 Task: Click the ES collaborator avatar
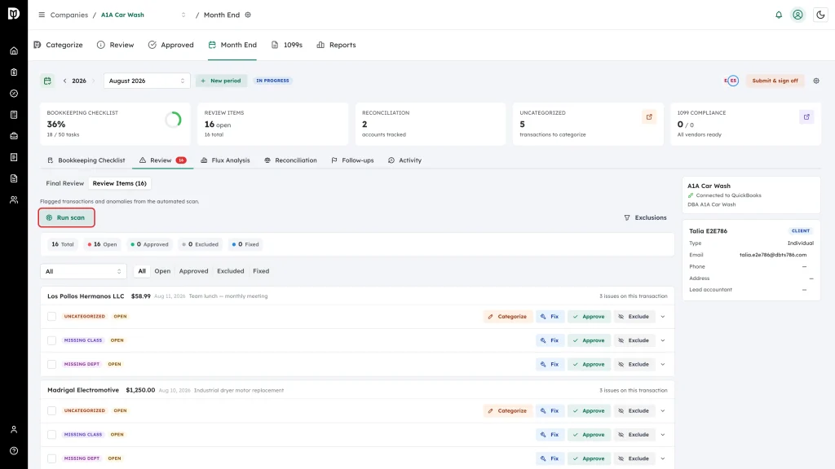[733, 81]
